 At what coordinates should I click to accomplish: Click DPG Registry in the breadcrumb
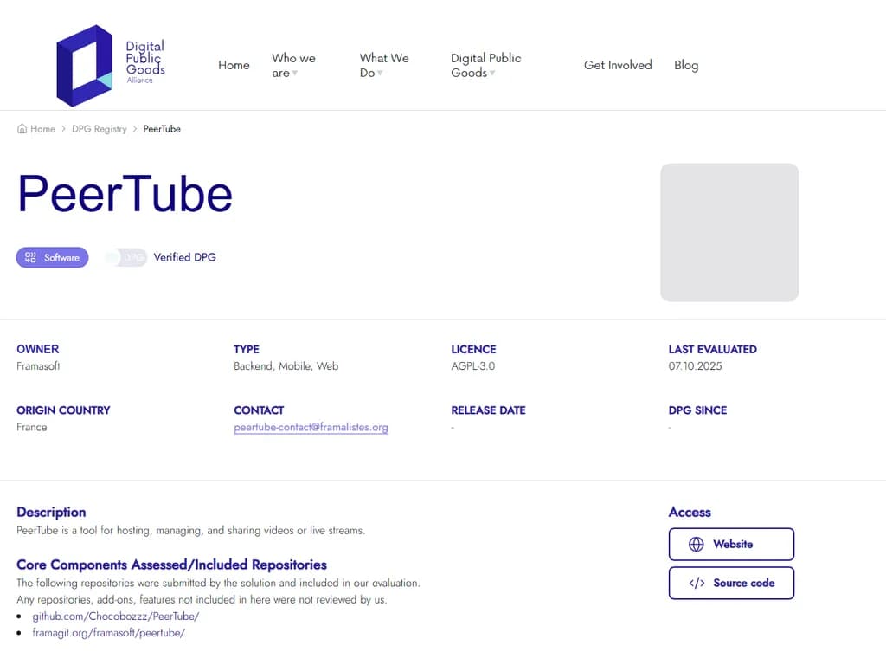point(99,128)
